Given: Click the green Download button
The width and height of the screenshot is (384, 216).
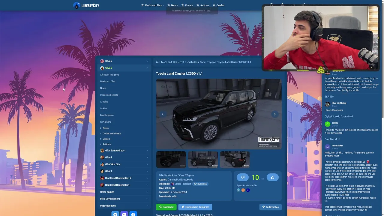Looking at the screenshot, I should tap(166, 207).
